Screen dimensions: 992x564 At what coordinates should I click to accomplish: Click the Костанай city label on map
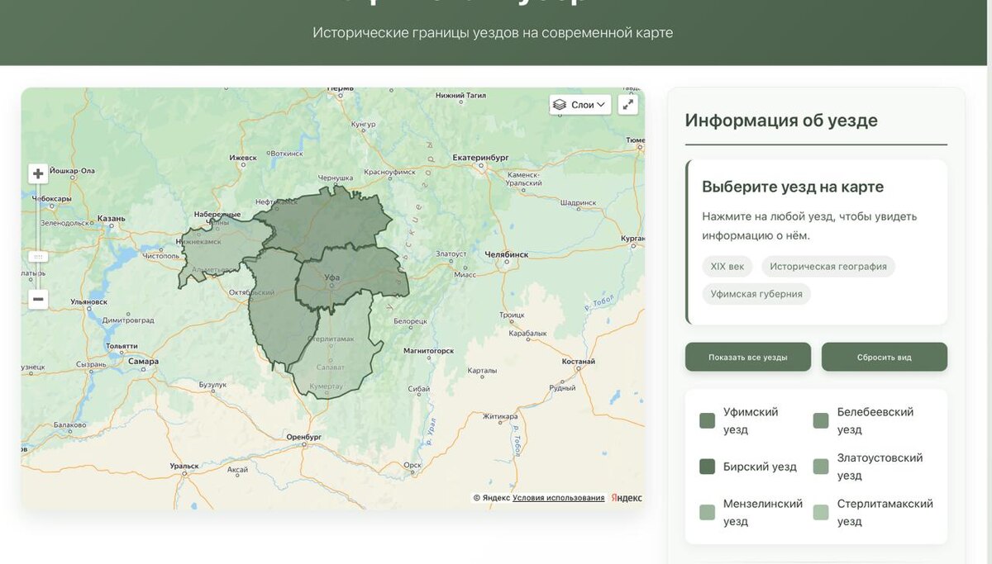coord(579,362)
